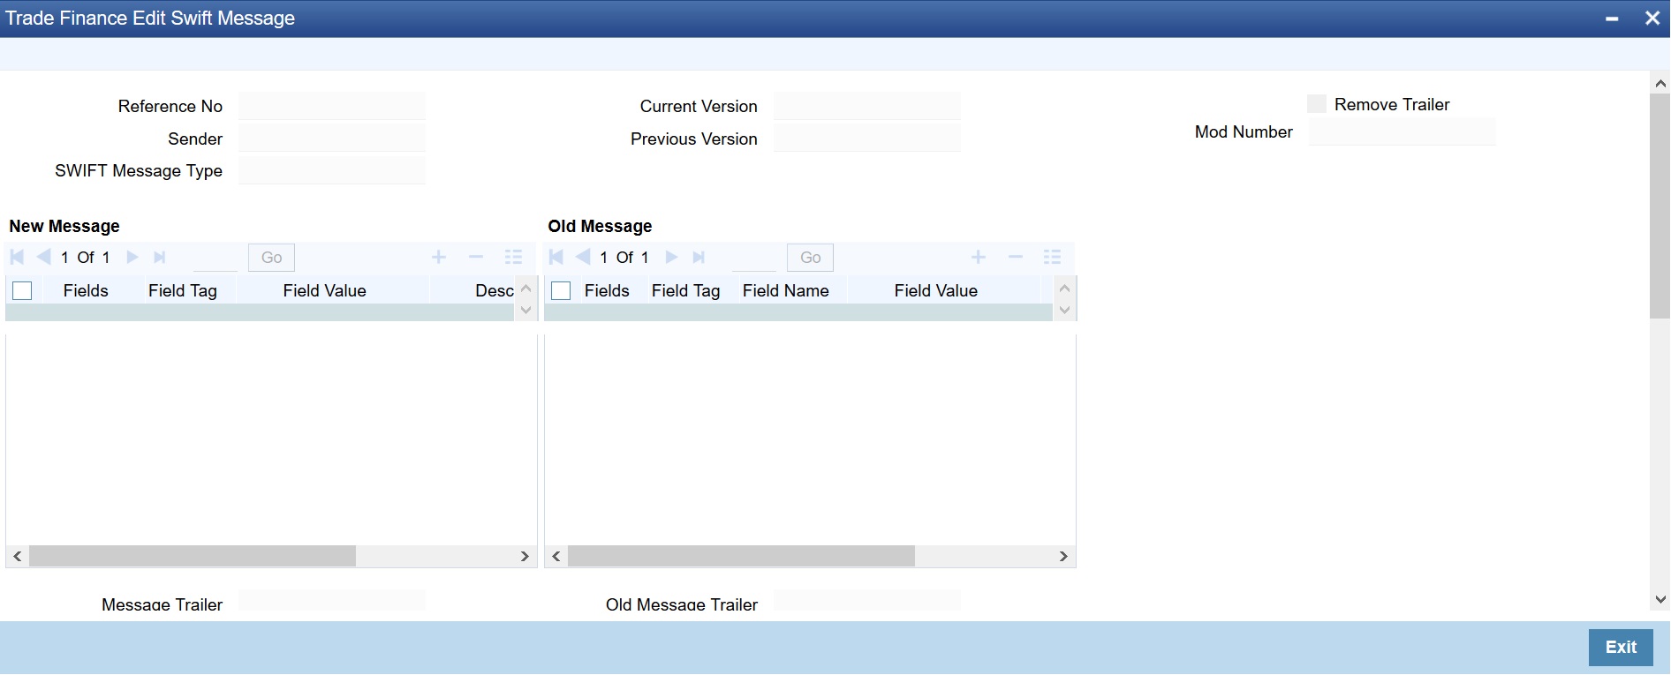
Task: Go to first page in New Message grid
Action: coord(17,257)
